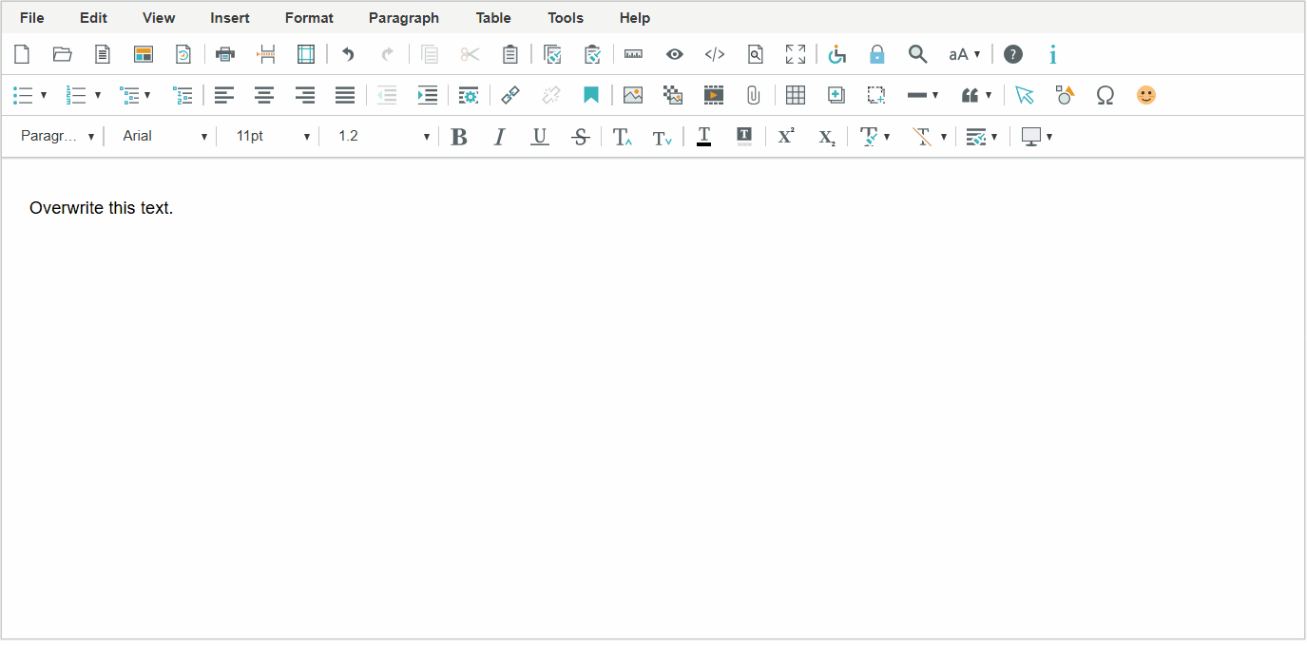Viewport: 1307px width, 646px height.
Task: Open the 11pt font size dropdown
Action: pos(273,136)
